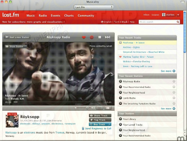Change language via the English link
Screen dimensions: 187x141
pyautogui.click(x=108, y=22)
